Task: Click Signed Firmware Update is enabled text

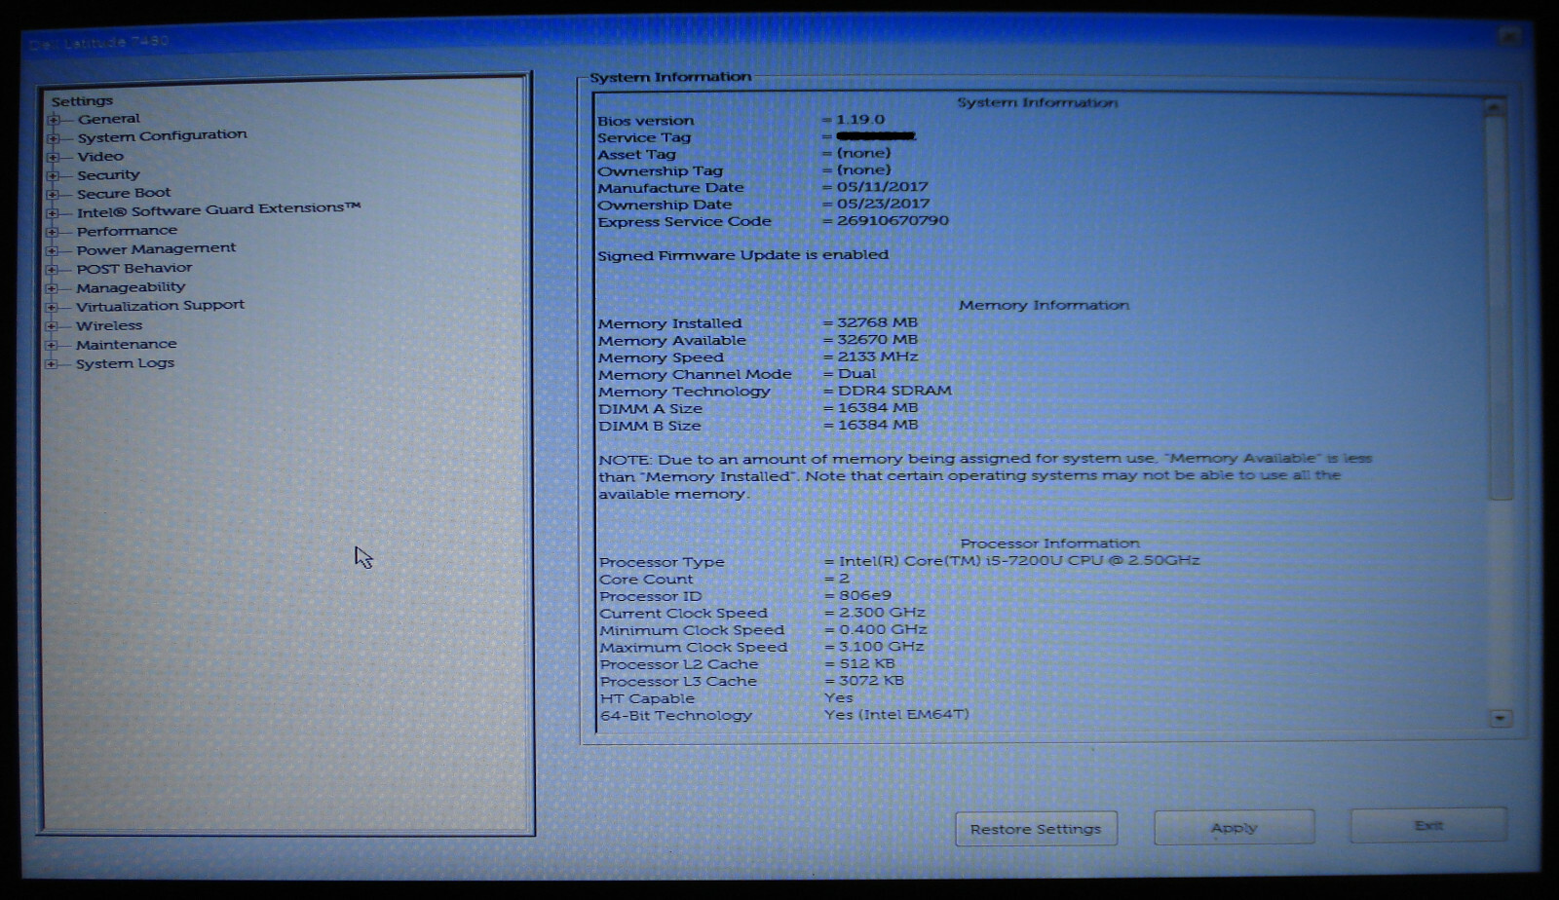Action: click(x=742, y=255)
